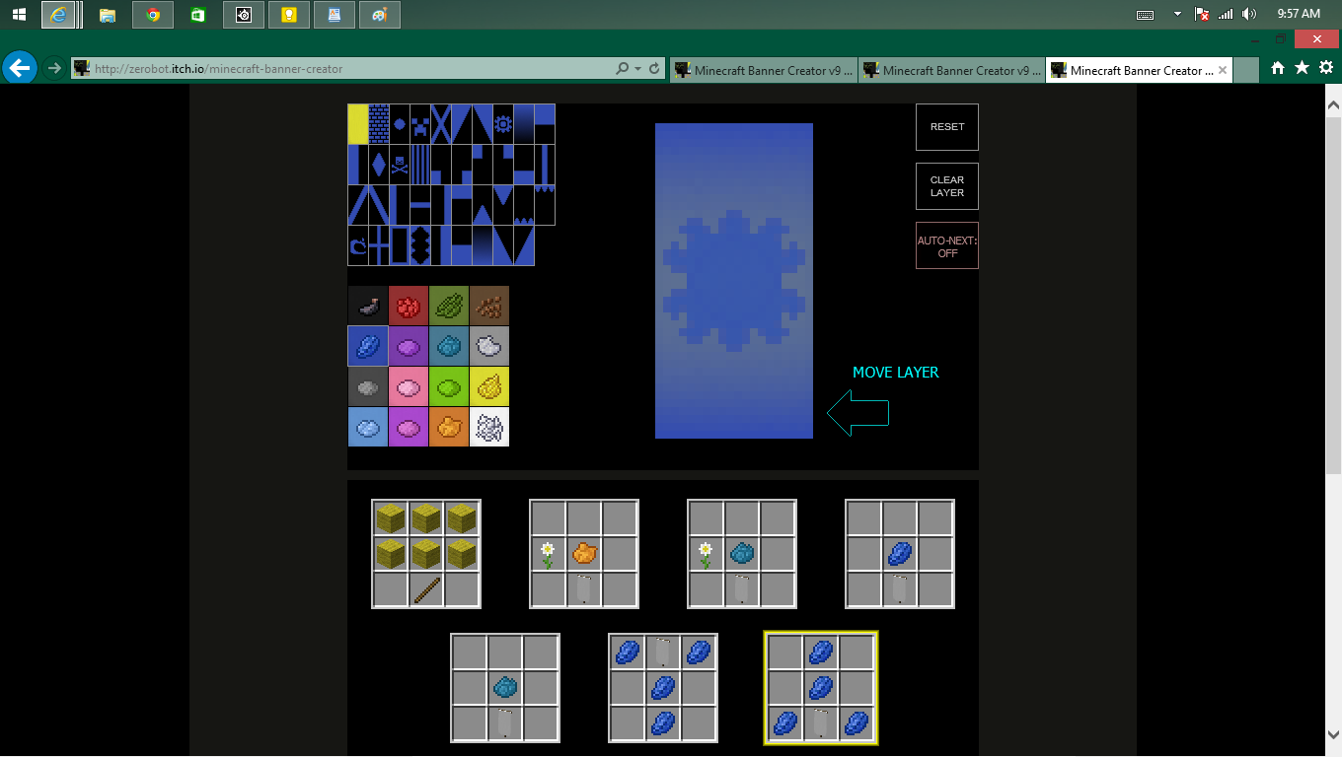Select the diagonal X cross pattern
The height and width of the screenshot is (757, 1342).
440,124
